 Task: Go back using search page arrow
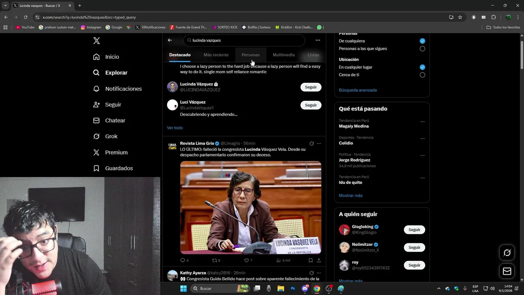click(170, 40)
